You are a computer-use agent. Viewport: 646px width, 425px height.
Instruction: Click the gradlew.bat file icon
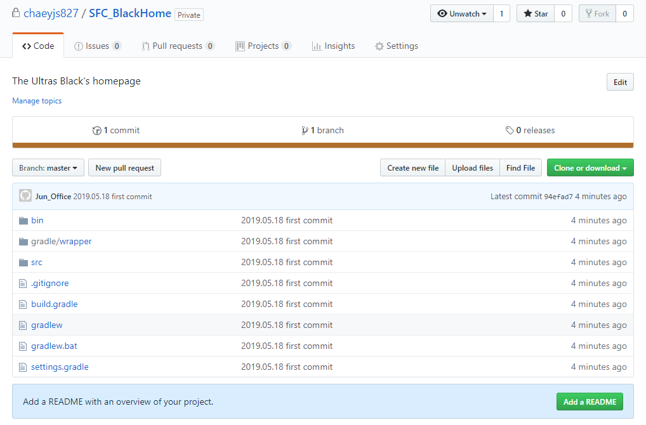coord(23,346)
